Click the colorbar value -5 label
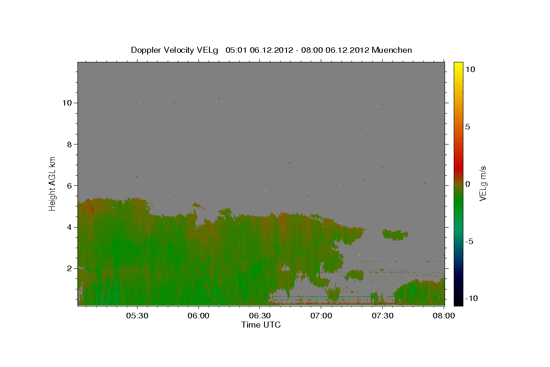This screenshot has width=550, height=367. [469, 241]
